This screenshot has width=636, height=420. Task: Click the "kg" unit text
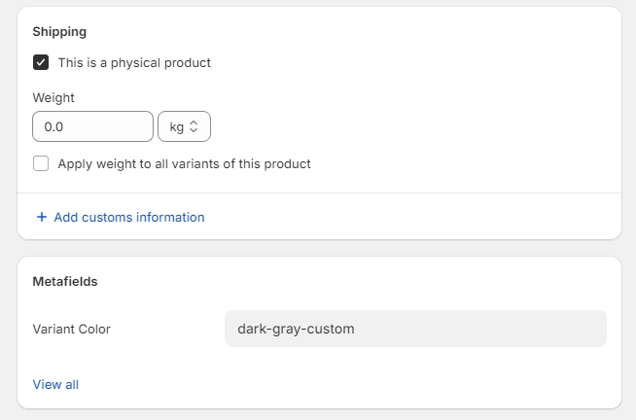[176, 126]
